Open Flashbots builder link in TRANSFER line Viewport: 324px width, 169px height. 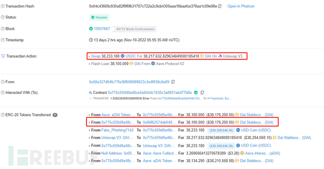[221, 99]
